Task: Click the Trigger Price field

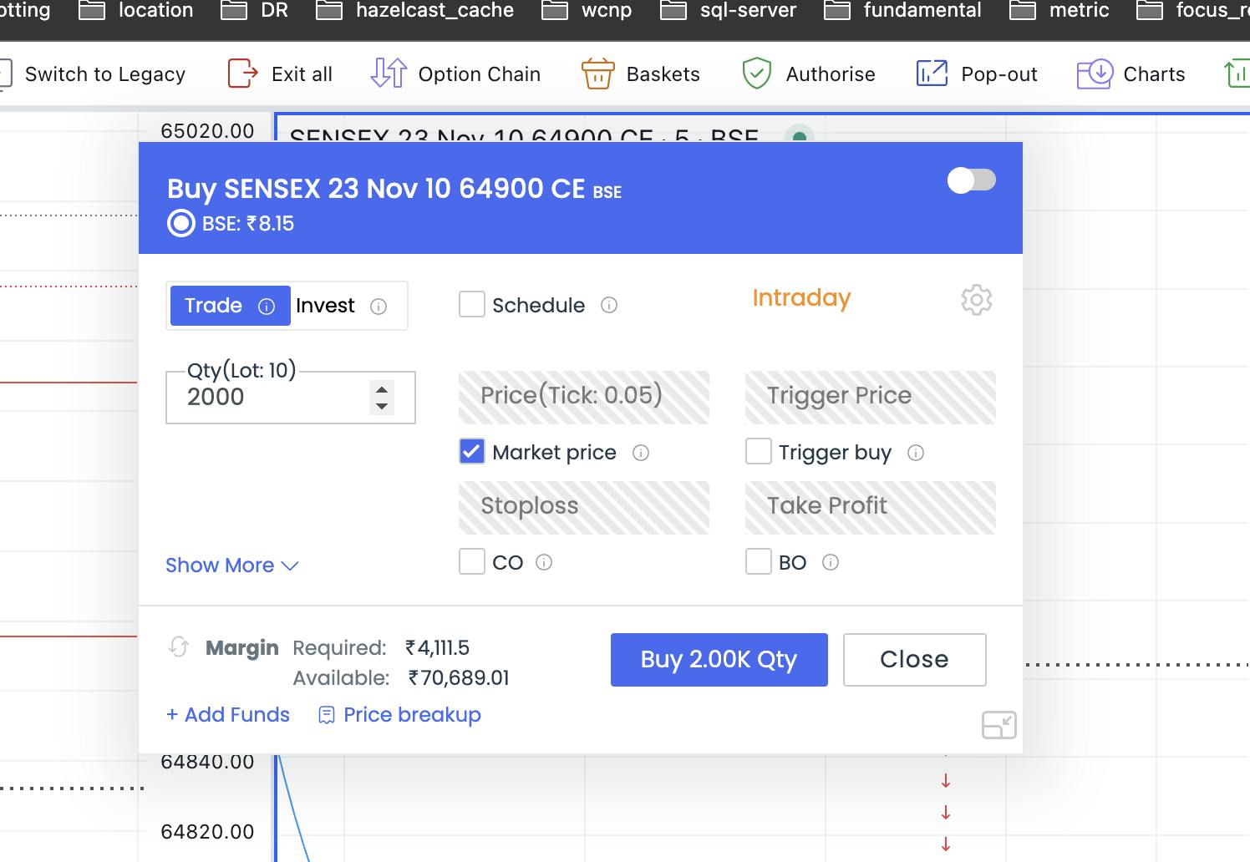Action: pos(870,398)
